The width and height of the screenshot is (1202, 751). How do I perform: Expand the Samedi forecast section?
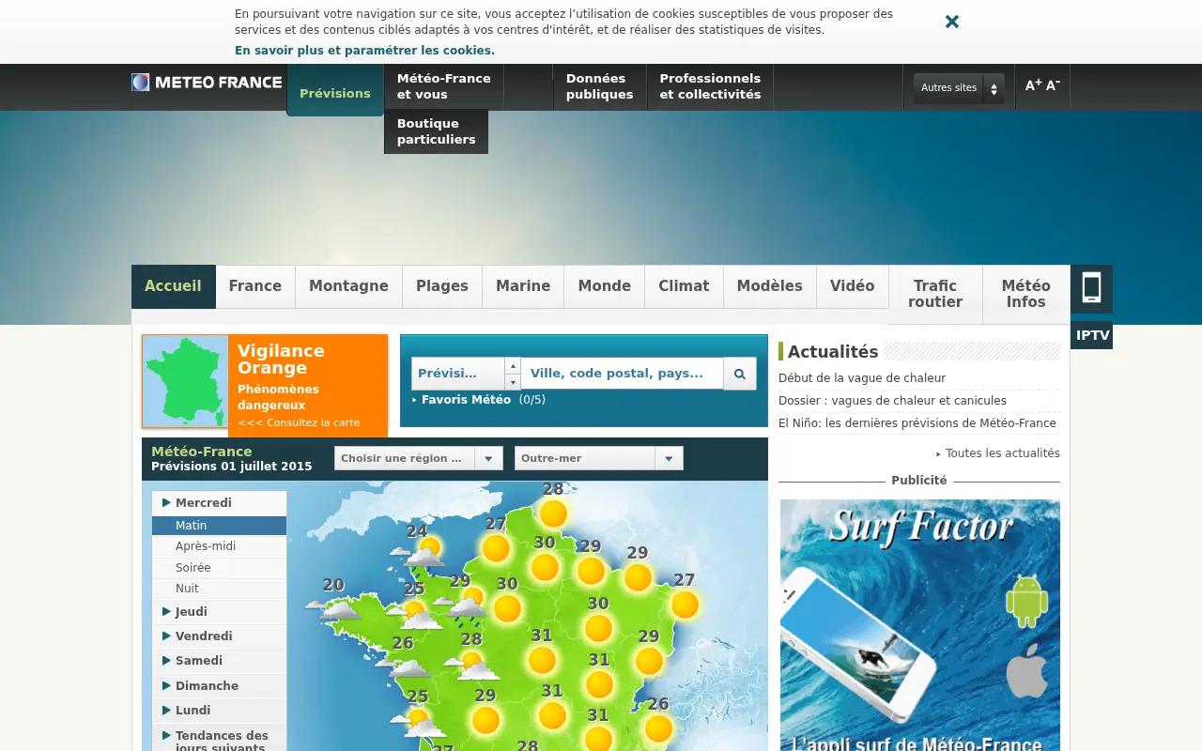pyautogui.click(x=220, y=661)
